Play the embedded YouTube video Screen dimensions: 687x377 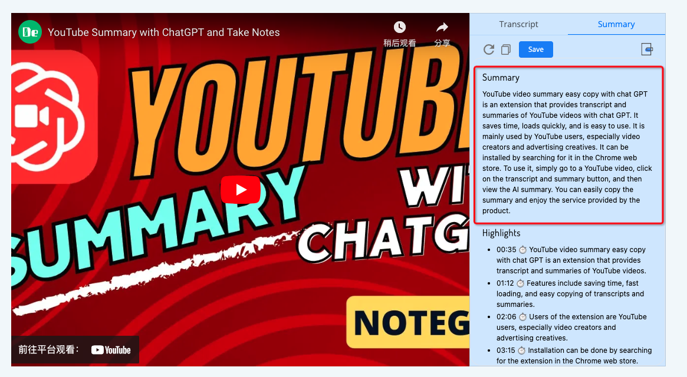[241, 190]
